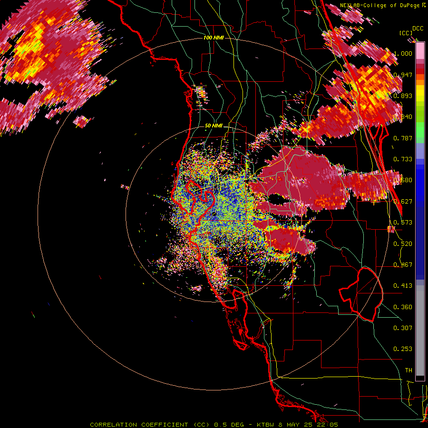Viewport: 428px width, 428px height.
Task: Select the 0.307 legend value
Action: (403, 328)
